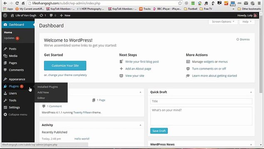264x149 pixels.
Task: Expand the Screen Options panel
Action: (x=223, y=22)
